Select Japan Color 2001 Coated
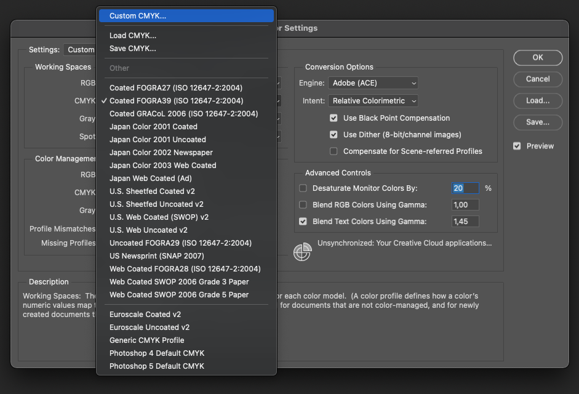Image resolution: width=579 pixels, height=394 pixels. point(186,126)
